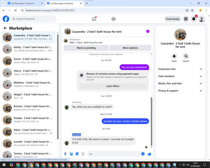Search in conversation magnifier icon
This screenshot has width=210, height=168.
[x=186, y=56]
